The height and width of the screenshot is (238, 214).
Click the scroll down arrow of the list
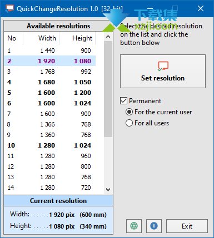108,190
